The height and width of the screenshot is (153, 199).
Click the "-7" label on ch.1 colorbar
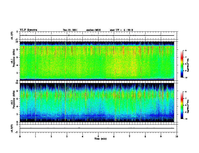(x=185, y=57)
